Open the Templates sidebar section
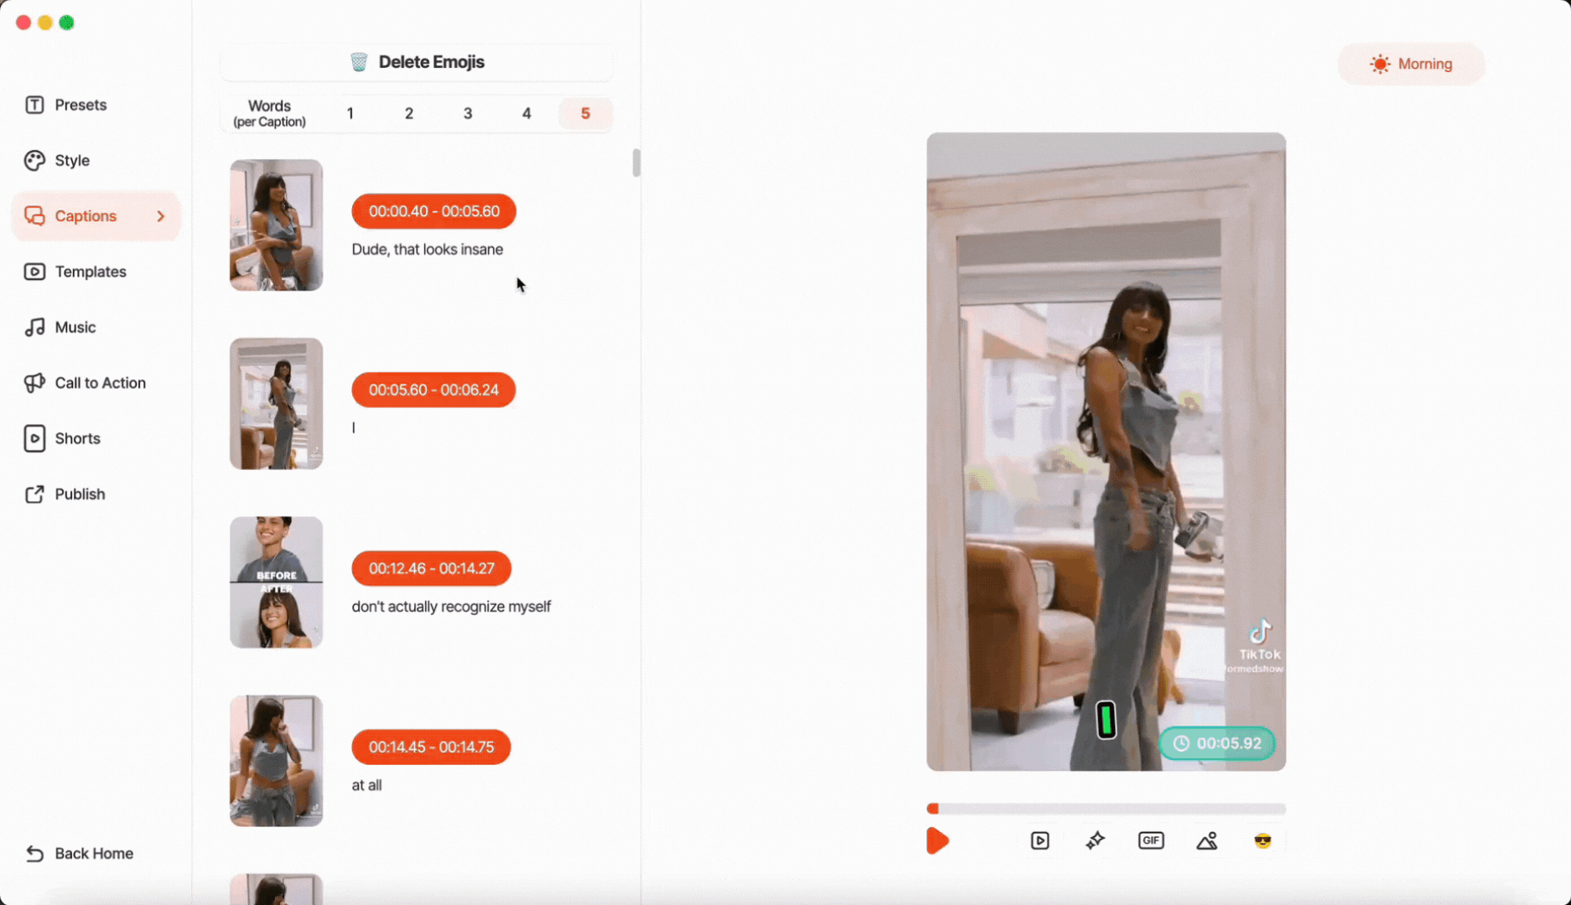The height and width of the screenshot is (905, 1571). 91,271
